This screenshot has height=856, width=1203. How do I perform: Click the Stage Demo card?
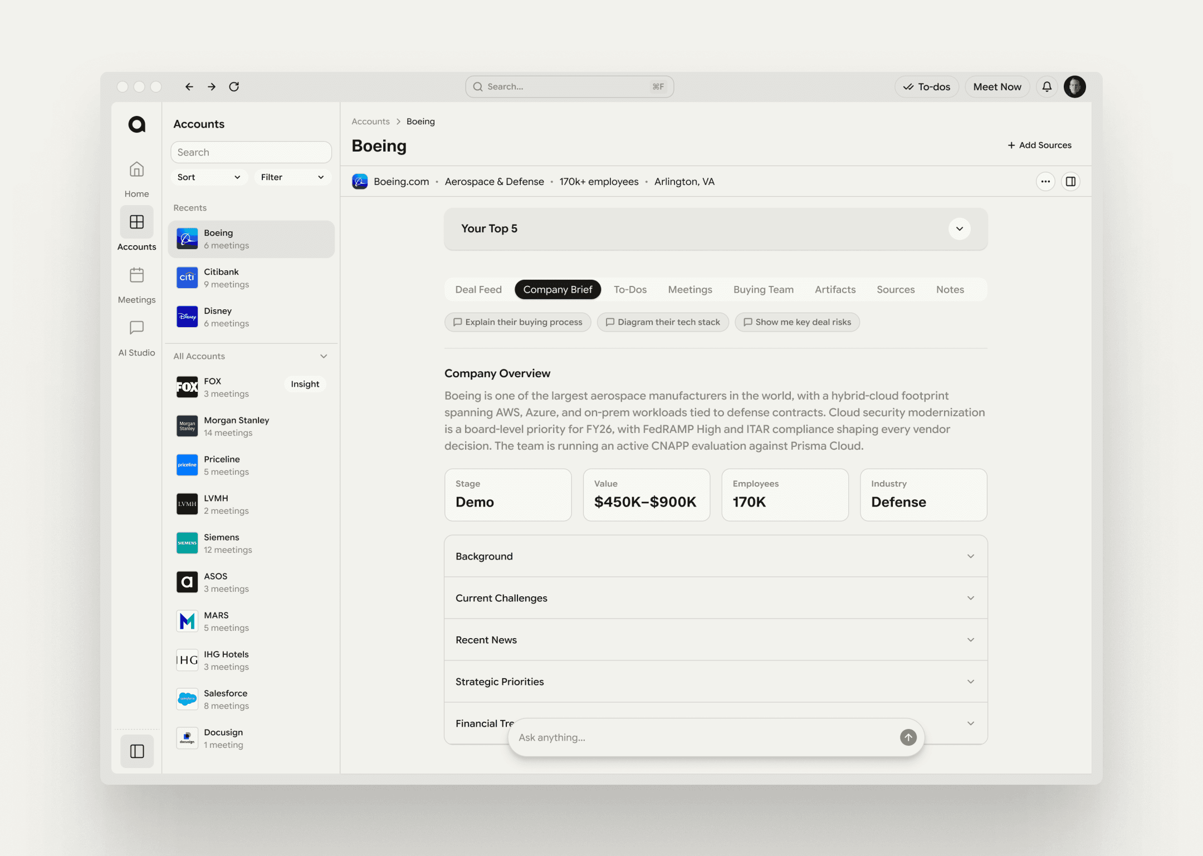[x=508, y=495]
